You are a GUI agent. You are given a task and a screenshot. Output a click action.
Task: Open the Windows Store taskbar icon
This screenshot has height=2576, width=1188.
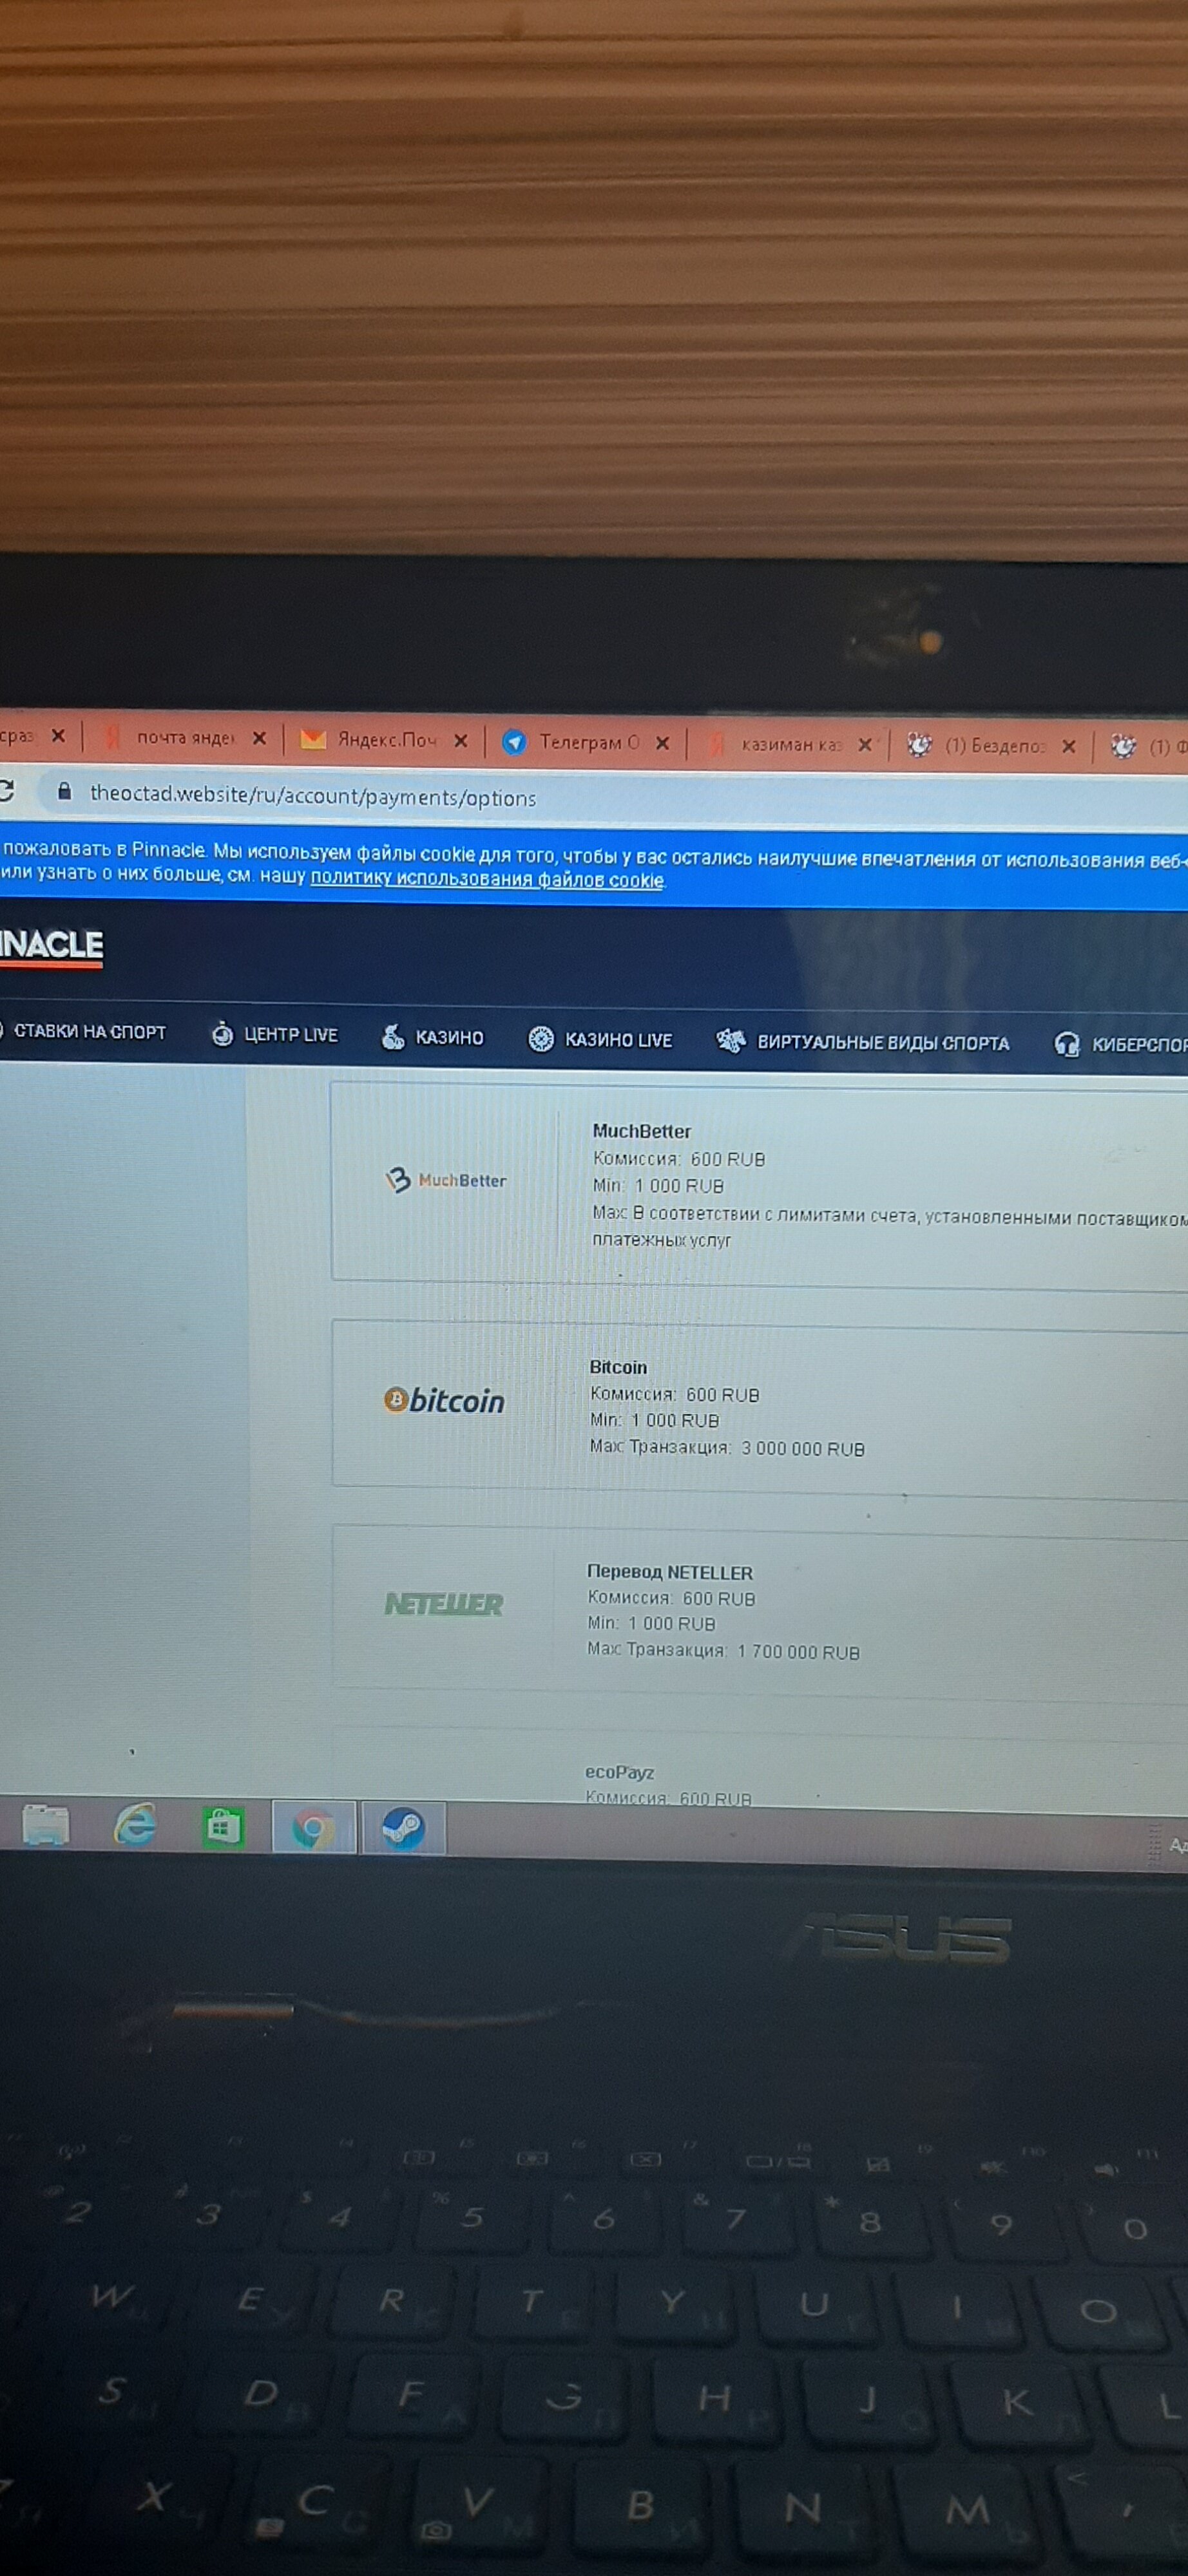coord(223,1827)
